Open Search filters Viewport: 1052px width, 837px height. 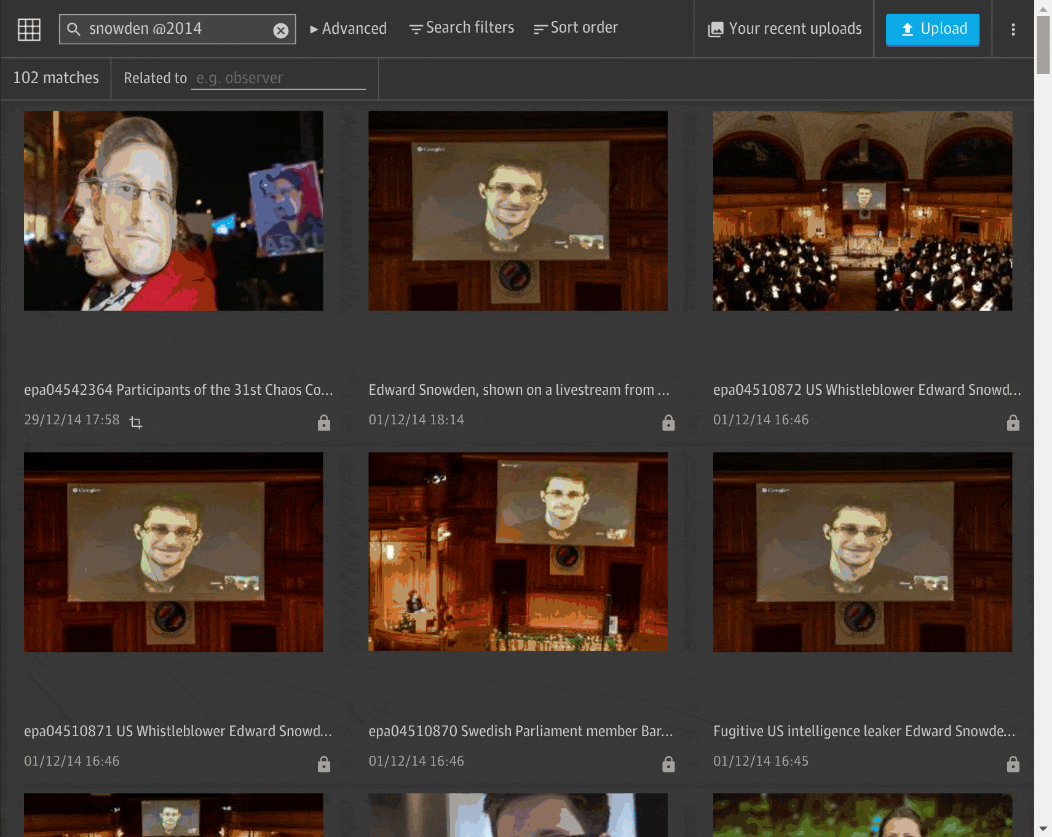pos(462,28)
